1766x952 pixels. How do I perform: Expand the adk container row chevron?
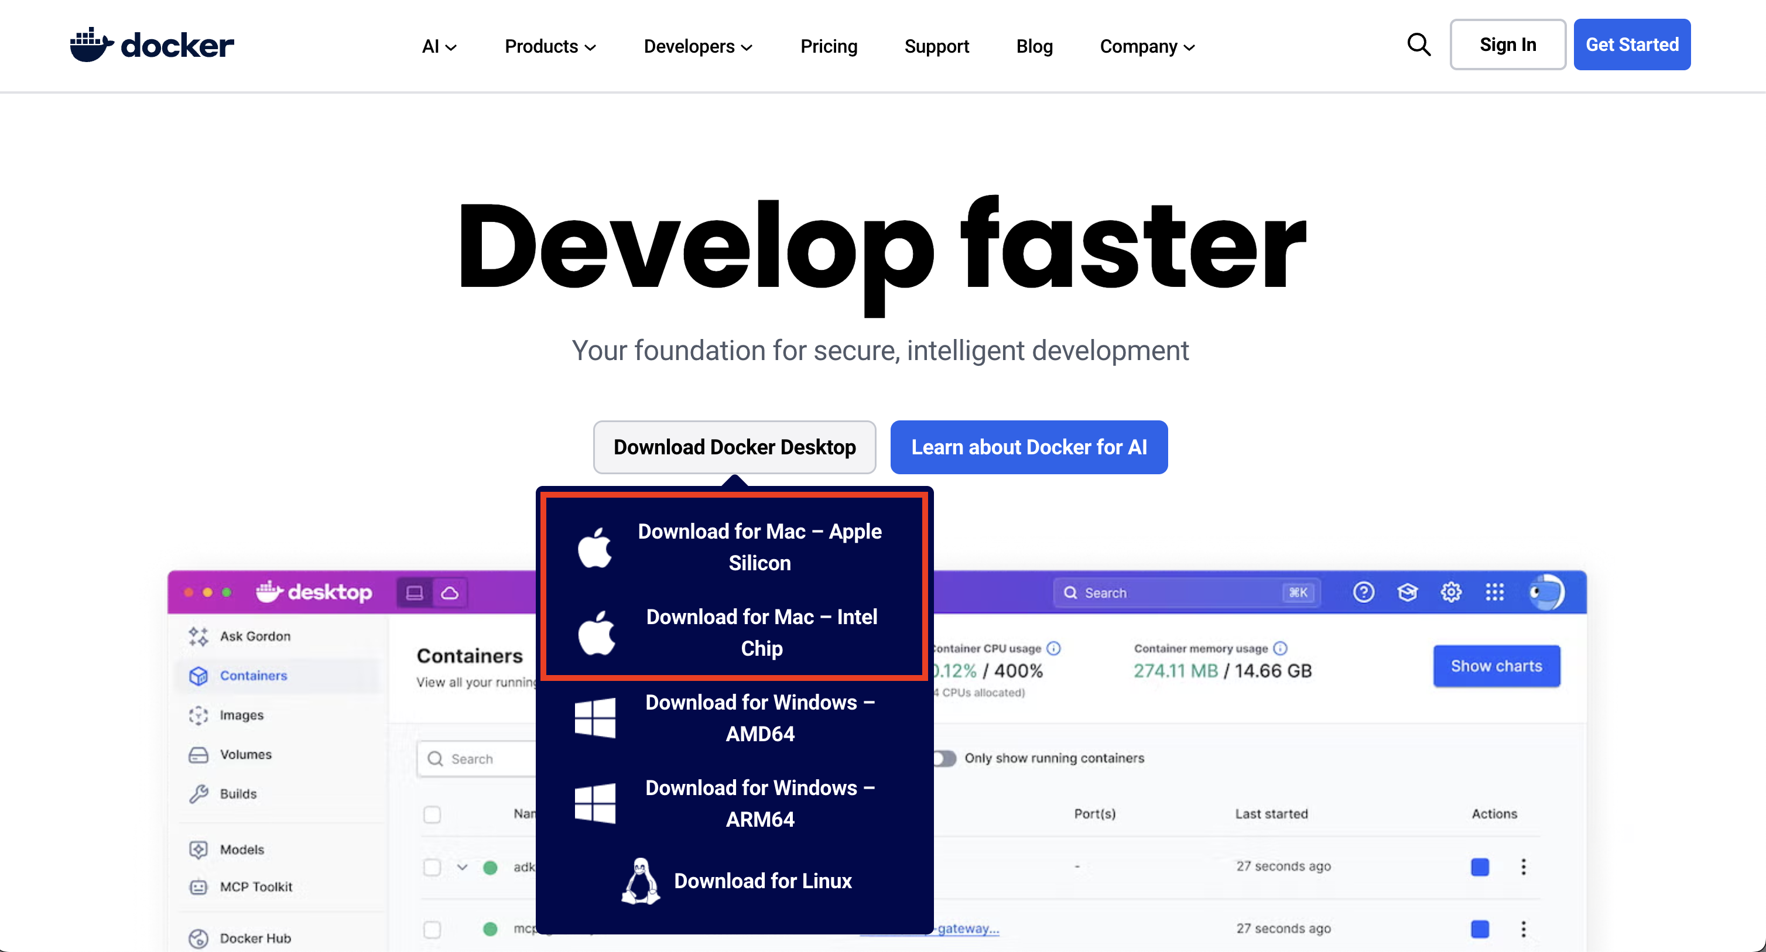(462, 867)
